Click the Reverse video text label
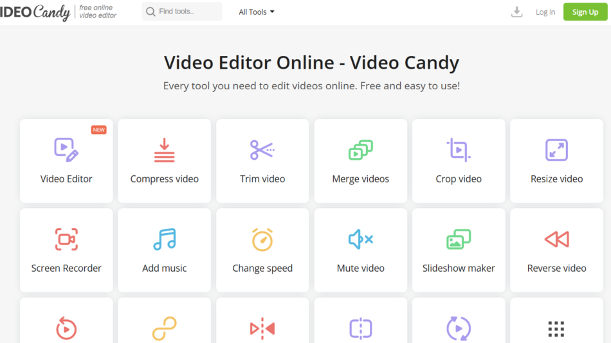This screenshot has width=611, height=343. coord(556,268)
